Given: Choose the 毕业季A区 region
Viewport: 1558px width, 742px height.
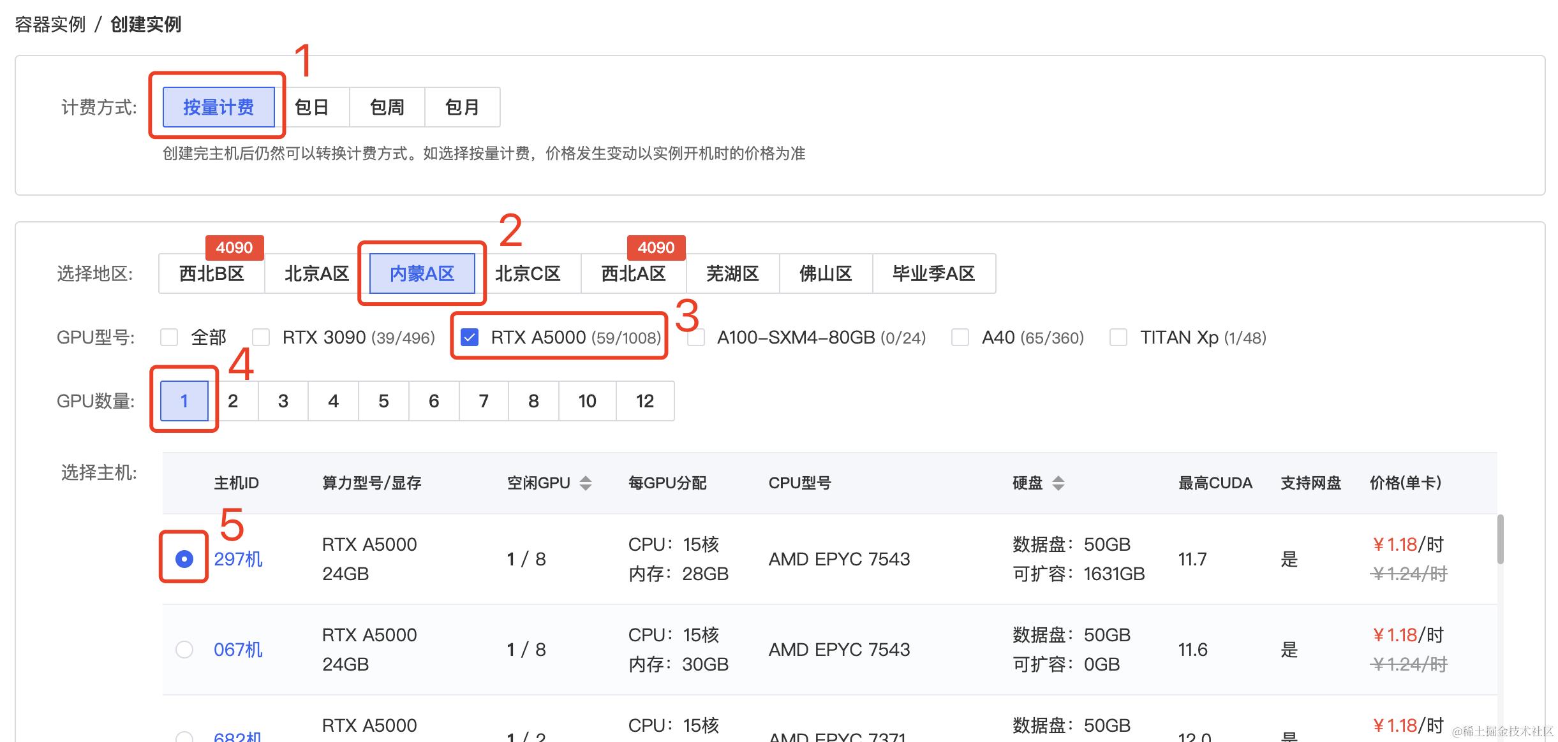Looking at the screenshot, I should (x=933, y=273).
